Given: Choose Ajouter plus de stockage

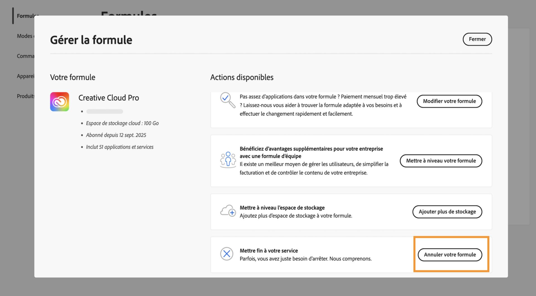Looking at the screenshot, I should pyautogui.click(x=447, y=212).
